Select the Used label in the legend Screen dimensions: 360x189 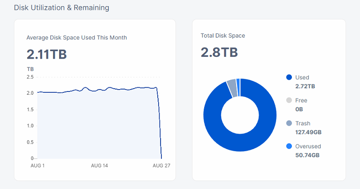pos(302,77)
